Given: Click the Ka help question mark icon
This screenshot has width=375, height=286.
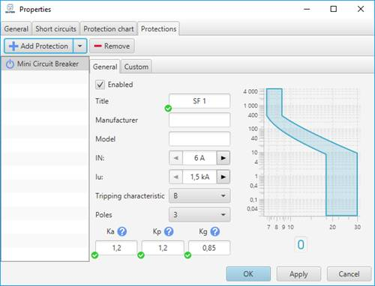Looking at the screenshot, I should [x=122, y=231].
